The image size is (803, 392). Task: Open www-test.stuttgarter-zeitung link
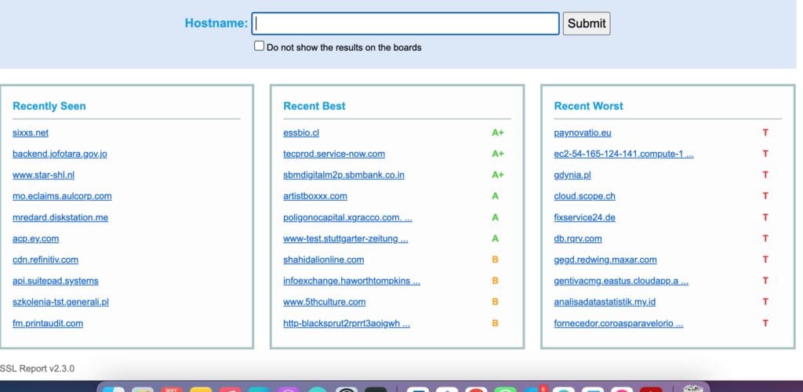click(x=346, y=238)
